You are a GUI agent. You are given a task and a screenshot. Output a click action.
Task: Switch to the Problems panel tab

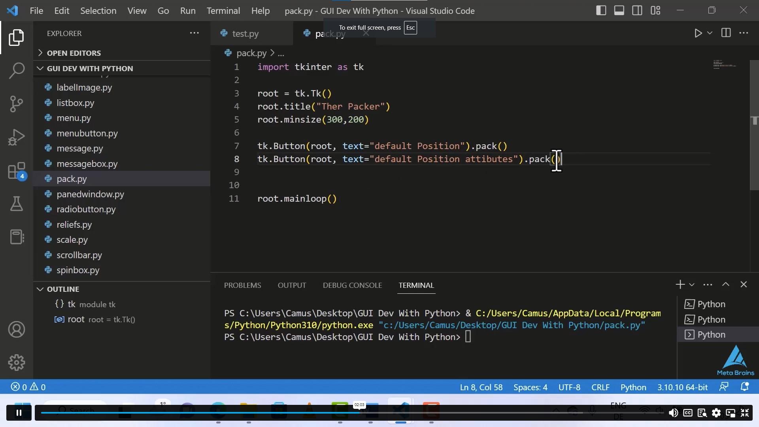click(x=242, y=285)
